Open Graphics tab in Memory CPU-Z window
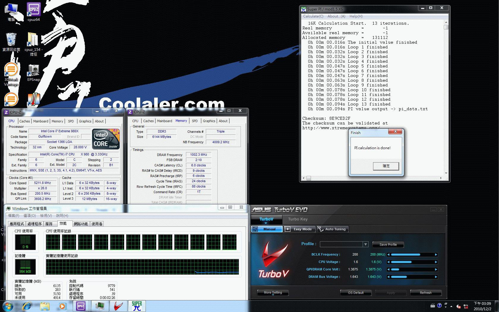This screenshot has width=499, height=312. pyautogui.click(x=209, y=121)
